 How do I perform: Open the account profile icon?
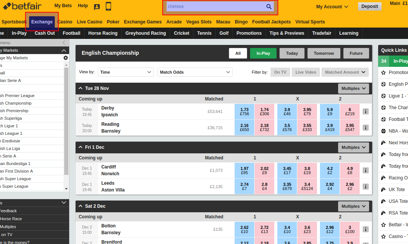[97, 7]
